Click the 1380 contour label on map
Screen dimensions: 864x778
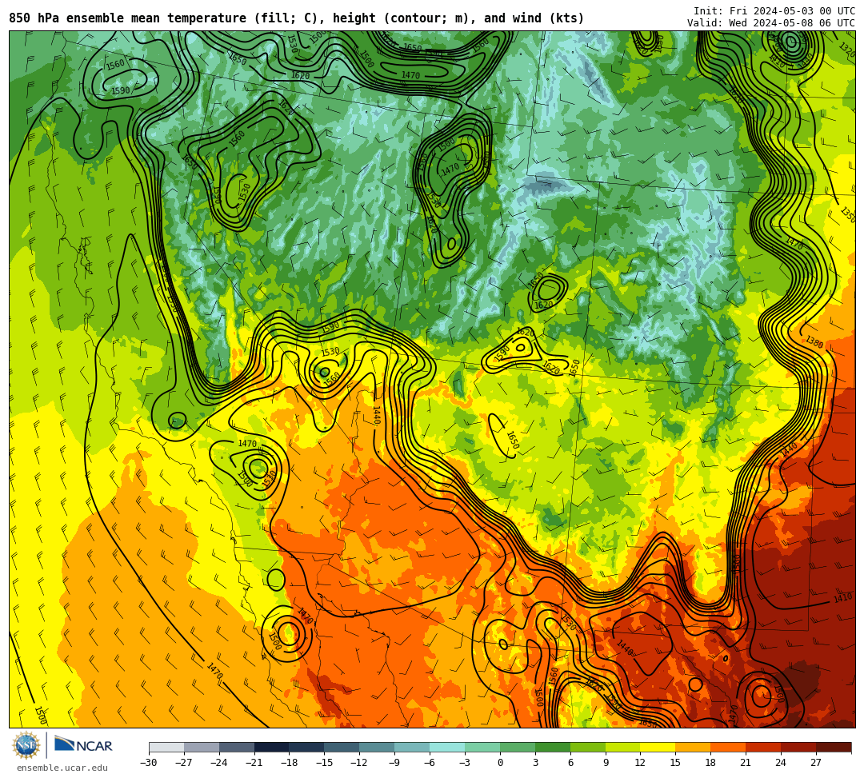click(814, 342)
